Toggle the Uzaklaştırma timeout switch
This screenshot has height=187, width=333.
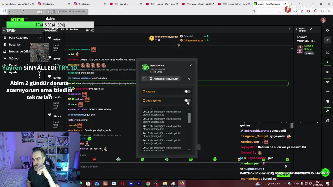click(187, 101)
